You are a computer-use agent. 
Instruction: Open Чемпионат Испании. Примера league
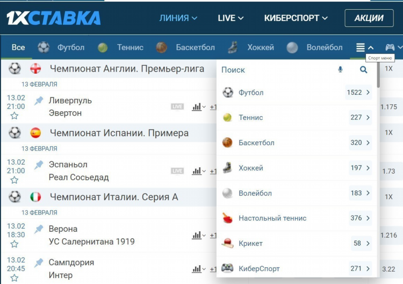click(x=119, y=133)
